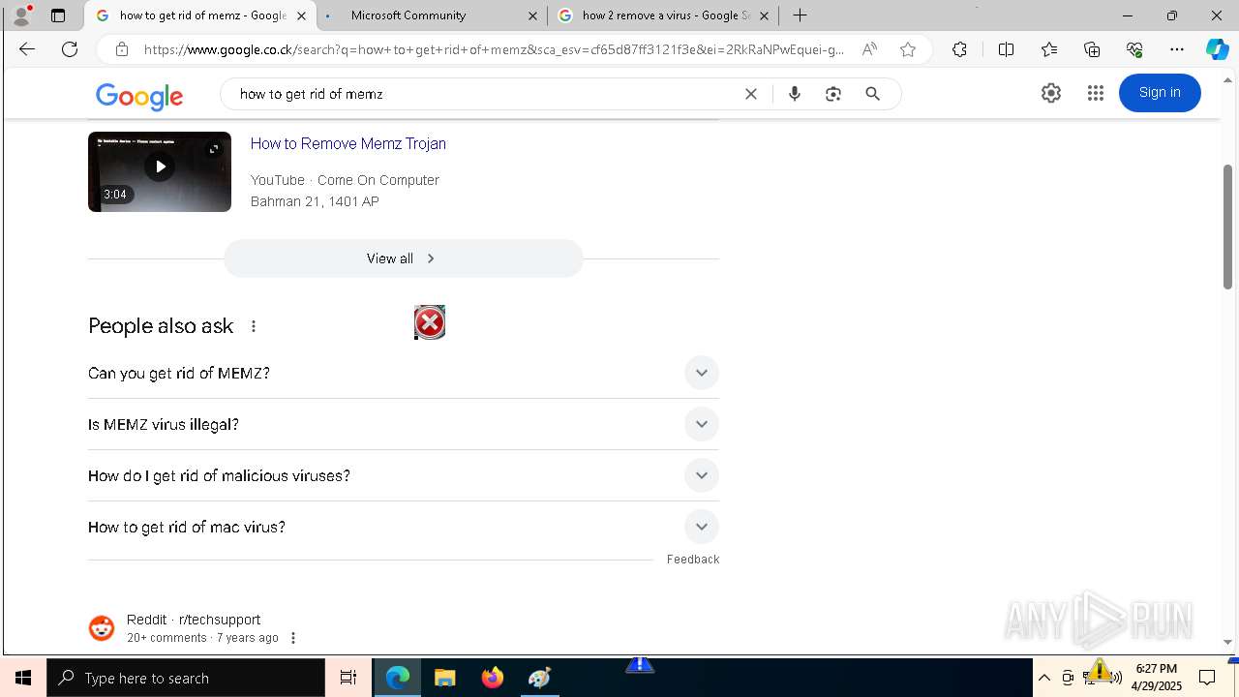Click the Sign in button
The height and width of the screenshot is (697, 1239).
pos(1160,93)
